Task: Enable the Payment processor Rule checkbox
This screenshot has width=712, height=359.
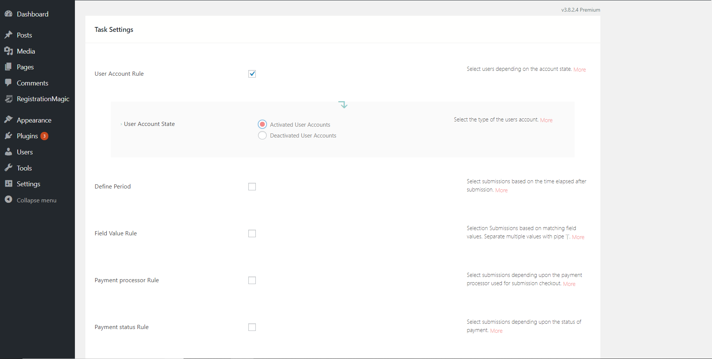Action: click(252, 280)
